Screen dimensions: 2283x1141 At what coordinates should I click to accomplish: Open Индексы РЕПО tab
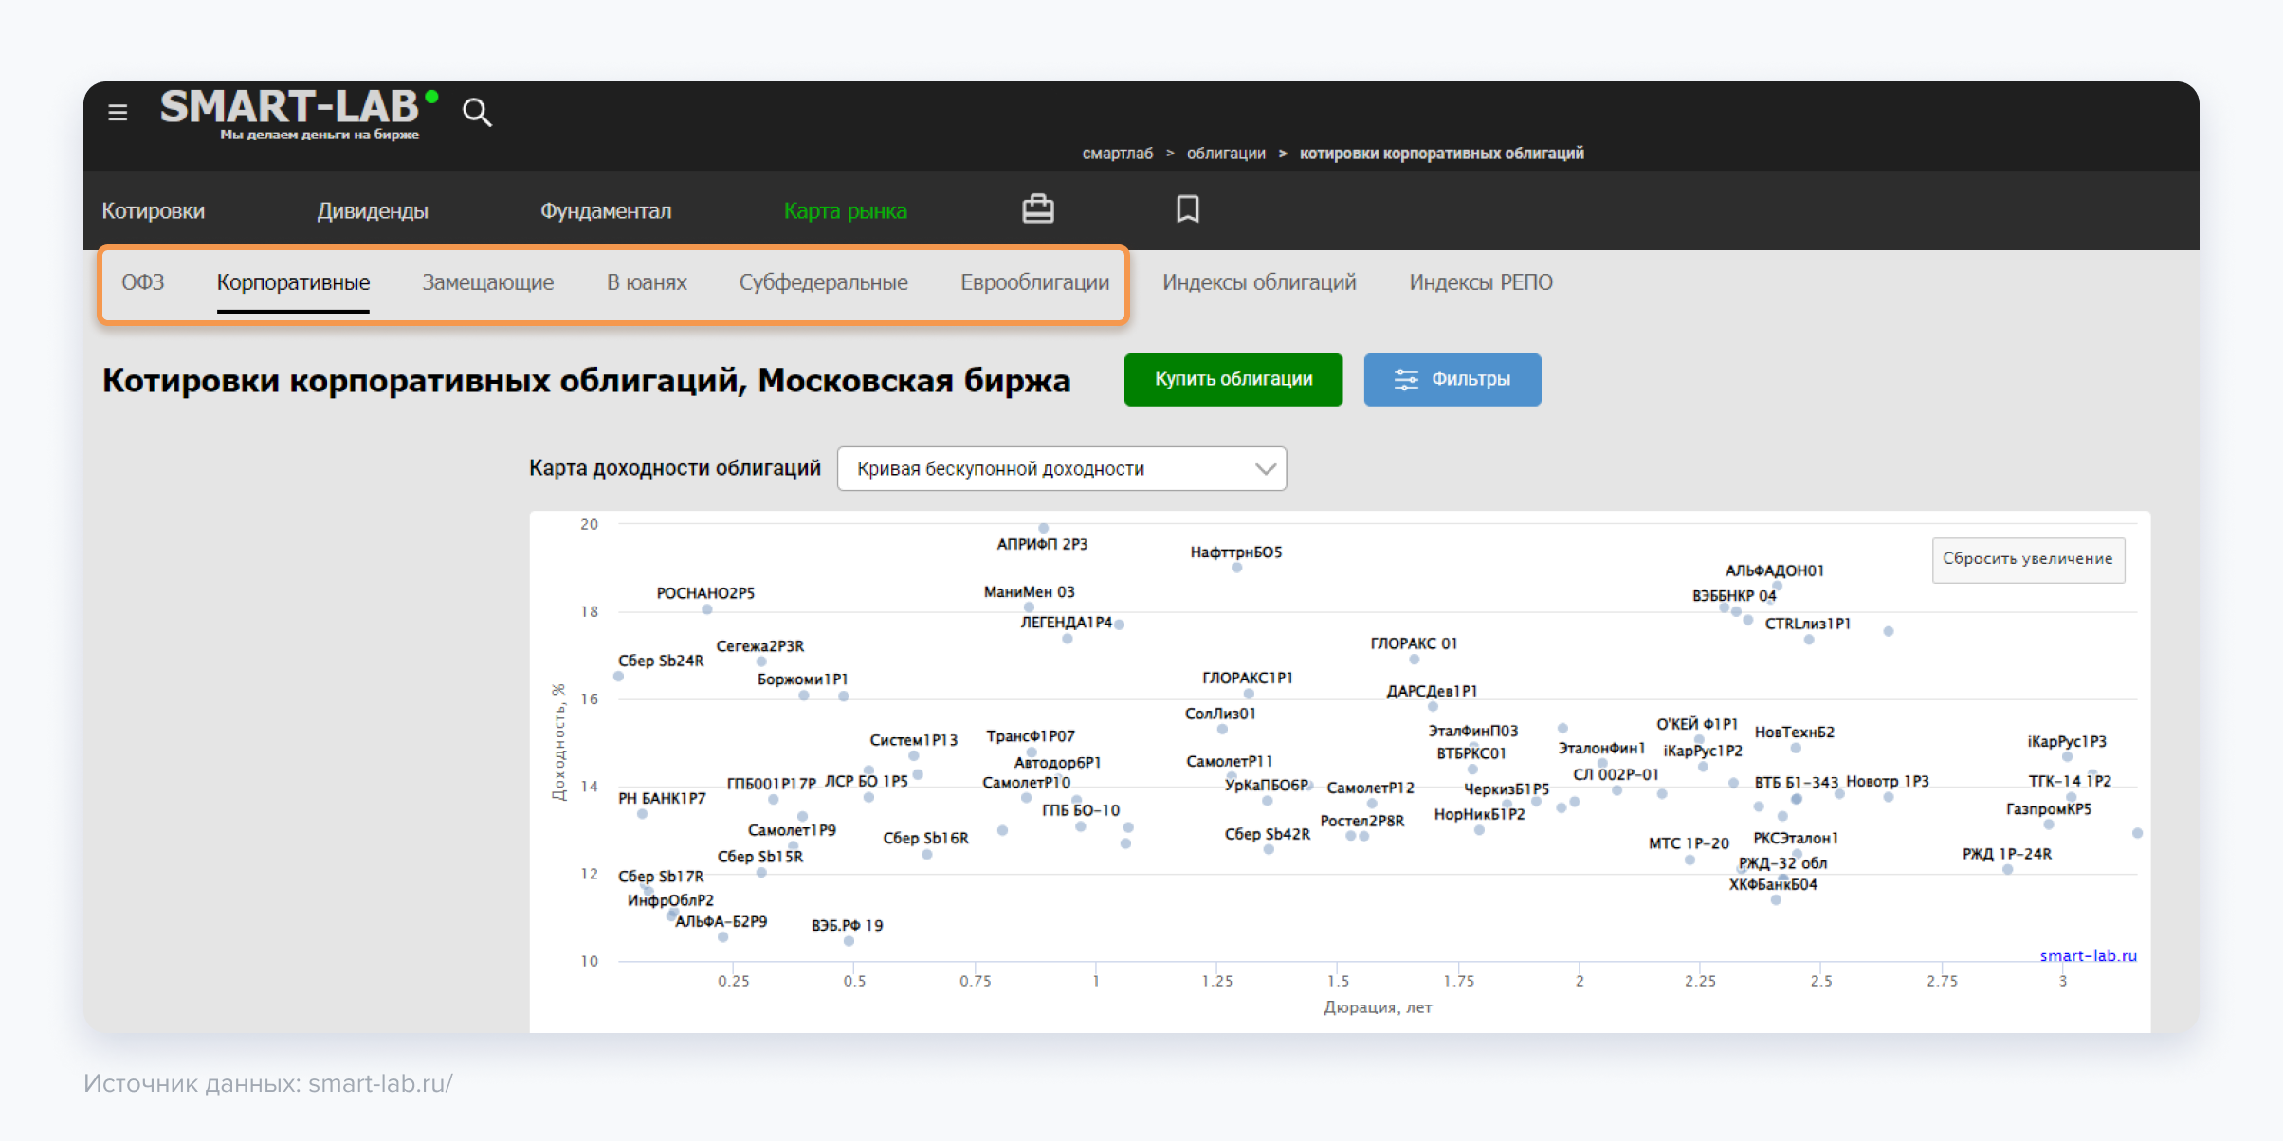click(1480, 282)
